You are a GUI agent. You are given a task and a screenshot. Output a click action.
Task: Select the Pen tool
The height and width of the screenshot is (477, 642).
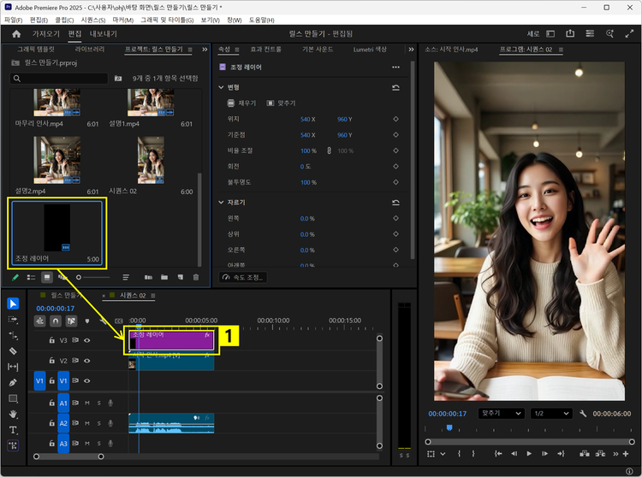(13, 382)
